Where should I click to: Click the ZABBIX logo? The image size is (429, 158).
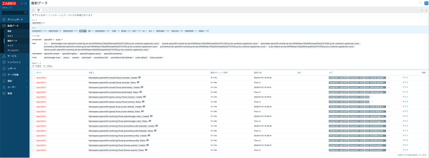9,3
